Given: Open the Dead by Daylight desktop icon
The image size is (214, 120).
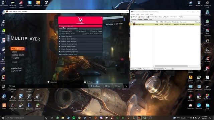Looking at the screenshot, I should [x=29, y=98].
